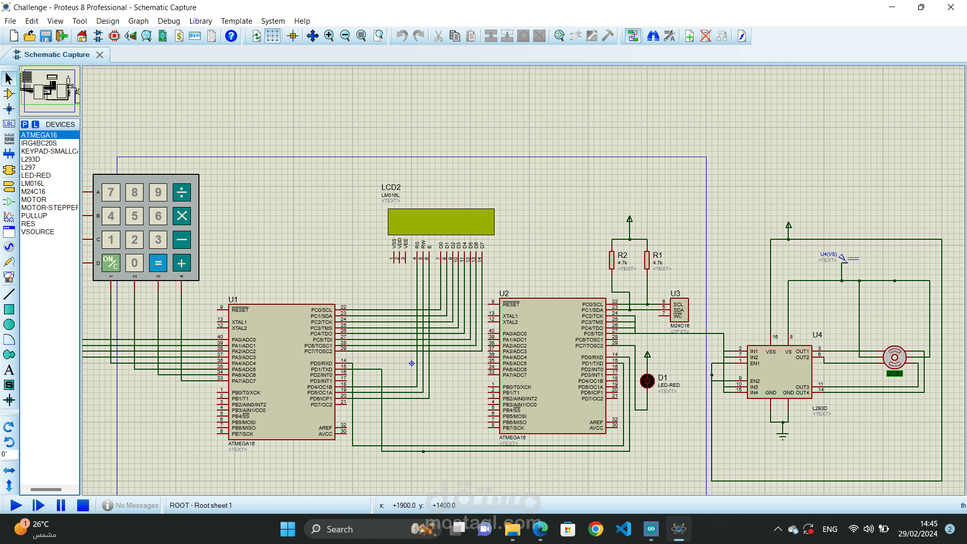
Task: Select MOTOR-STEPPER in the devices list
Action: click(x=49, y=208)
